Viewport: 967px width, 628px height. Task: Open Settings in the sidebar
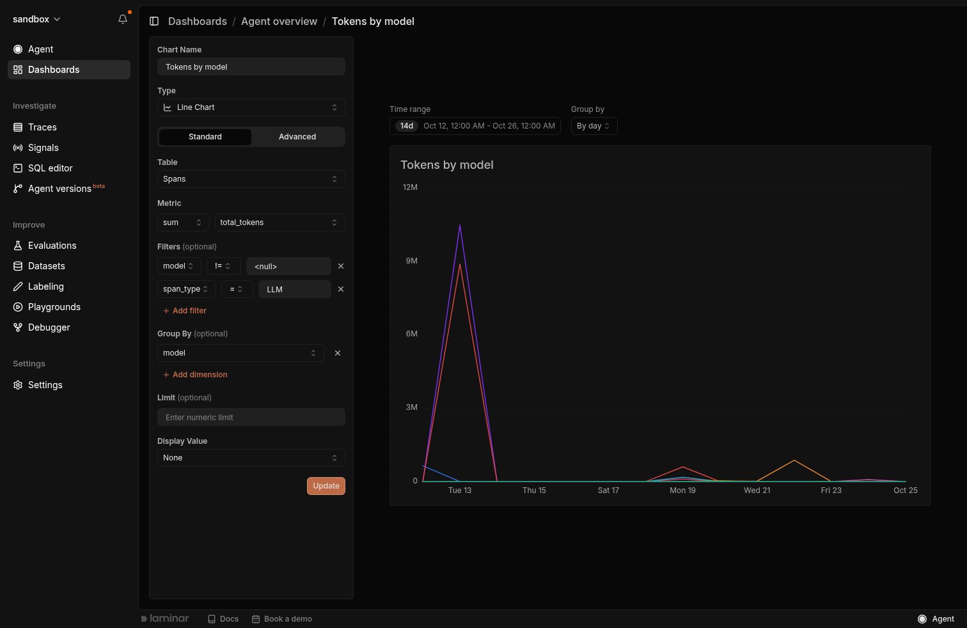[69, 385]
